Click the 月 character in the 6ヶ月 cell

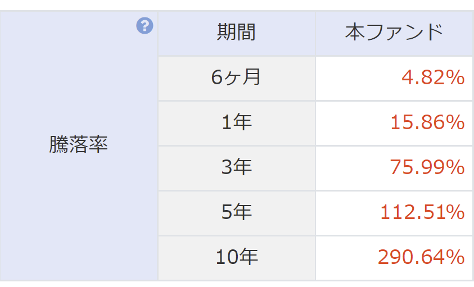pyautogui.click(x=252, y=77)
